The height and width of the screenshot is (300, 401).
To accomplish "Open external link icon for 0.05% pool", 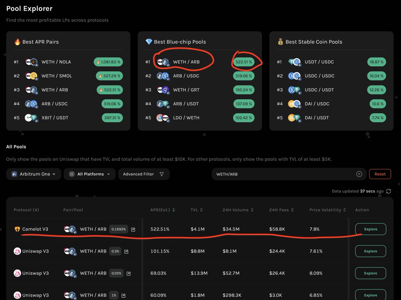I will pos(129,273).
